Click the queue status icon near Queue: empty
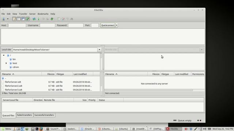Screen dimensions: 234x131 pyautogui.click(x=175, y=120)
